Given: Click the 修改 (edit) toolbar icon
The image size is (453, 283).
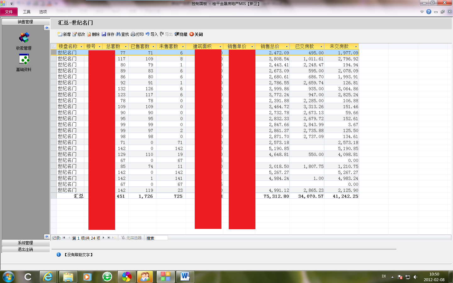Looking at the screenshot, I should 75,34.
